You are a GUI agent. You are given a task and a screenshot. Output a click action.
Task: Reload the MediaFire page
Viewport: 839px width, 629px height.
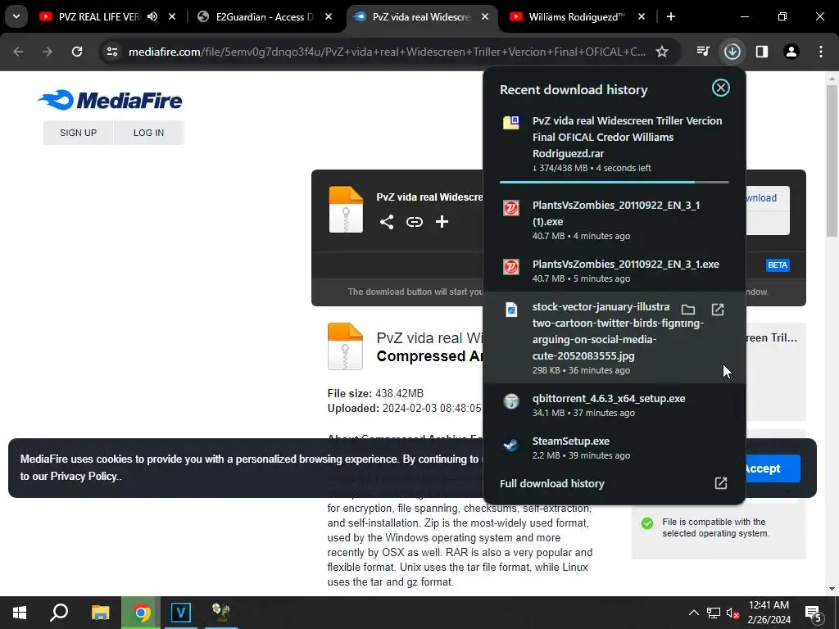(x=77, y=52)
